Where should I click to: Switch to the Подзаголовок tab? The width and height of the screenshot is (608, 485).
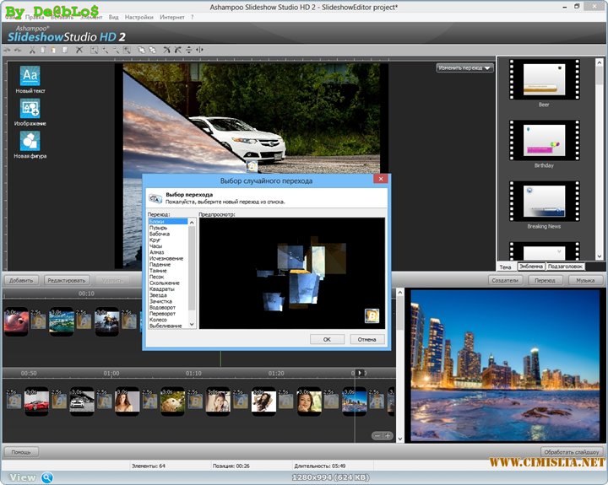pos(566,266)
